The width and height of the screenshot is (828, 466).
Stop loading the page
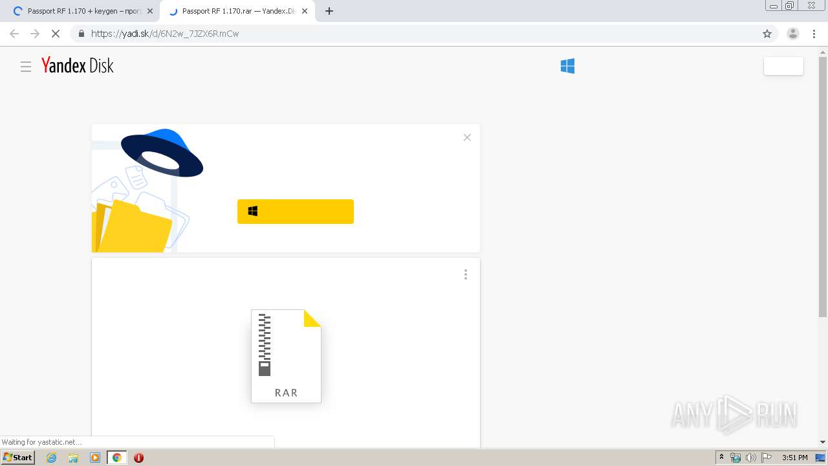[56, 34]
